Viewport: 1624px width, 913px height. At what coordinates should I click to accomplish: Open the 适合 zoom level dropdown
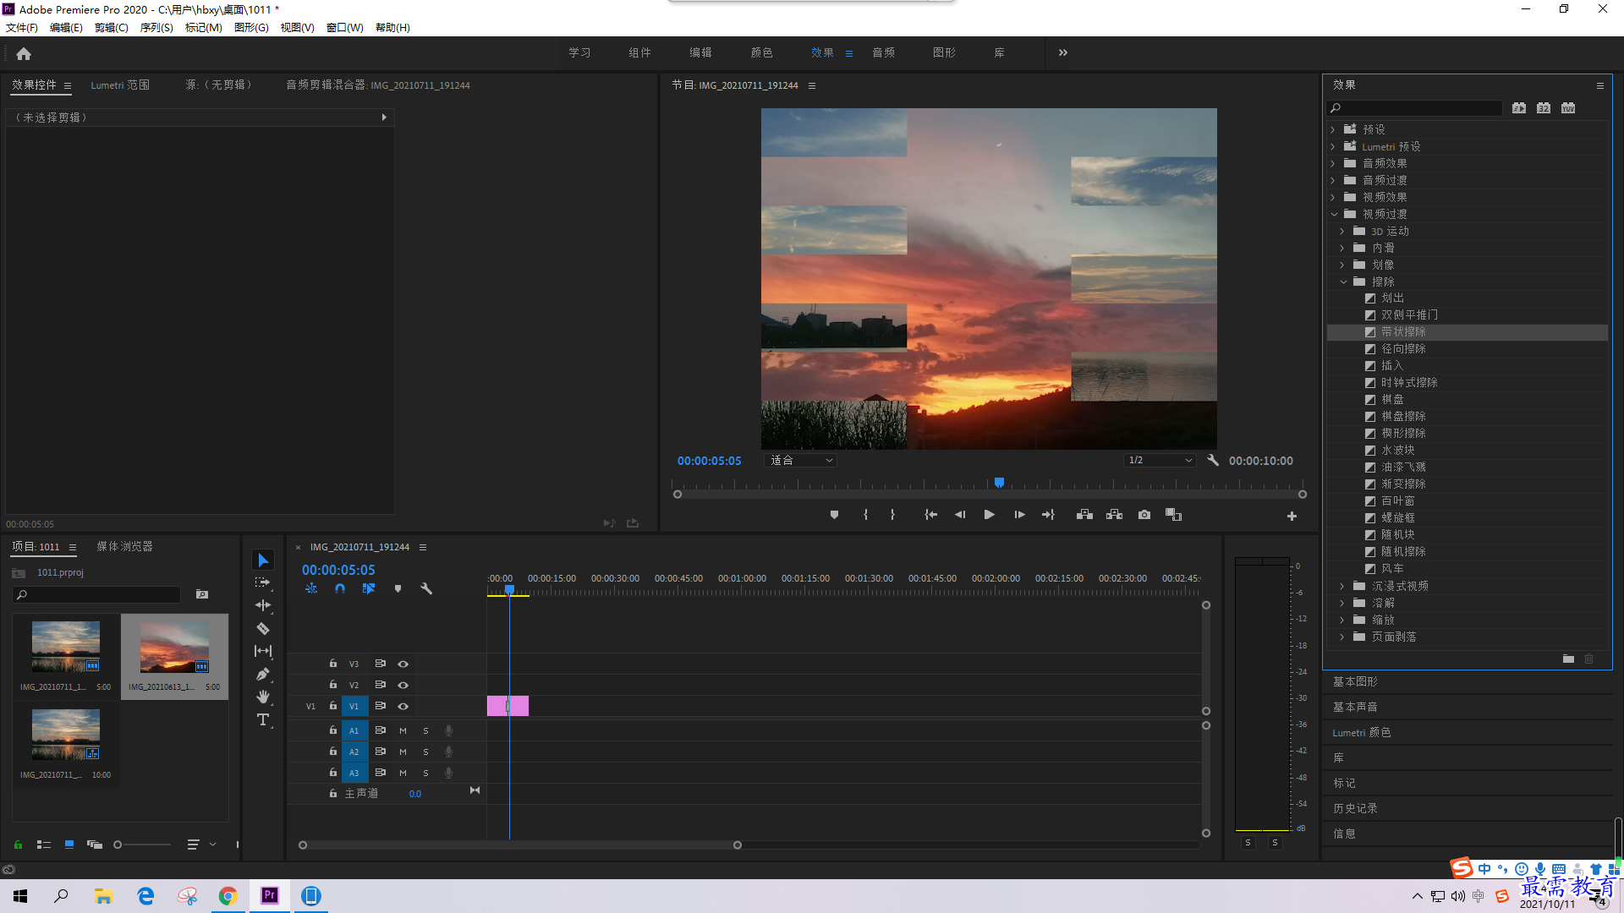[x=800, y=461]
